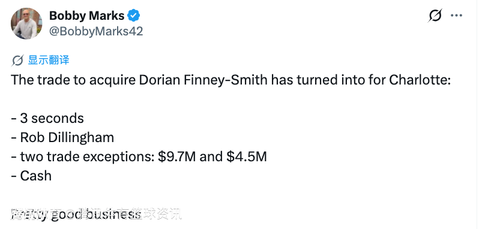Click the "two trade exceptions" text
The height and width of the screenshot is (229, 479).
[x=87, y=156]
